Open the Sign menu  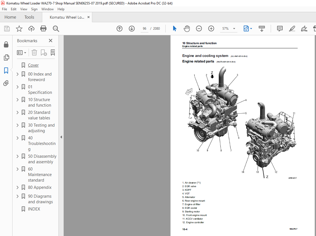(x=34, y=9)
